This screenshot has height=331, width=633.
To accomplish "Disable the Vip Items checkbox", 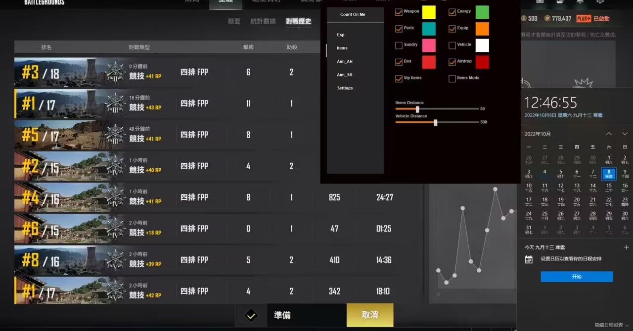I will (x=399, y=78).
